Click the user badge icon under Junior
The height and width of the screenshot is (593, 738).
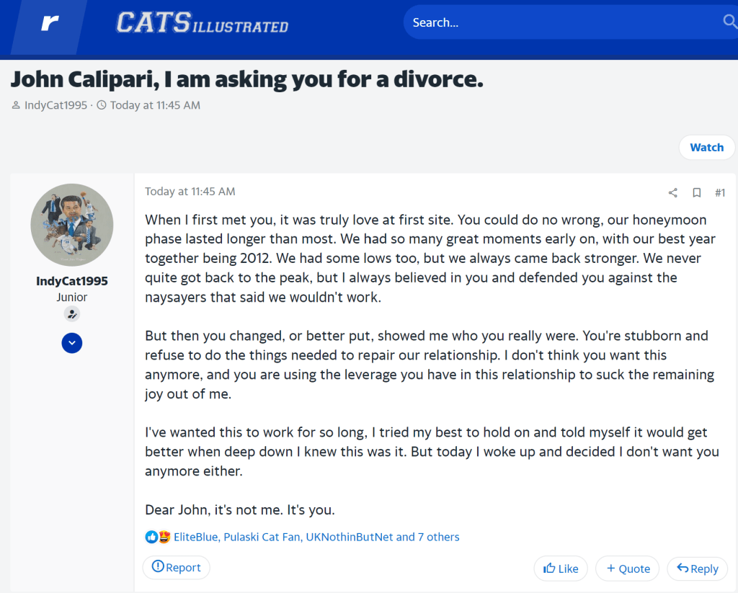71,313
